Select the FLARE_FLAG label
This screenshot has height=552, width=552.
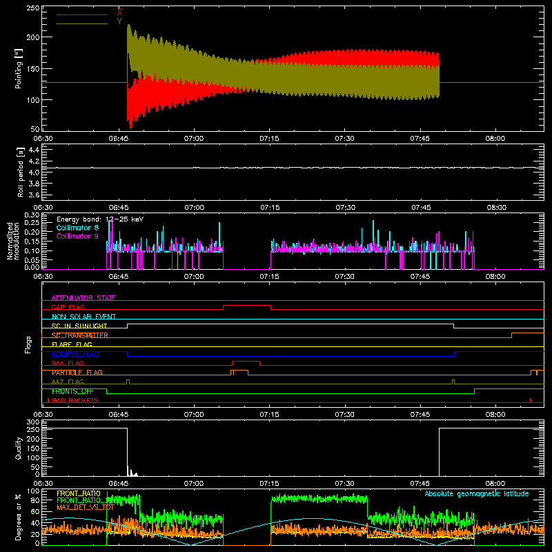click(72, 344)
